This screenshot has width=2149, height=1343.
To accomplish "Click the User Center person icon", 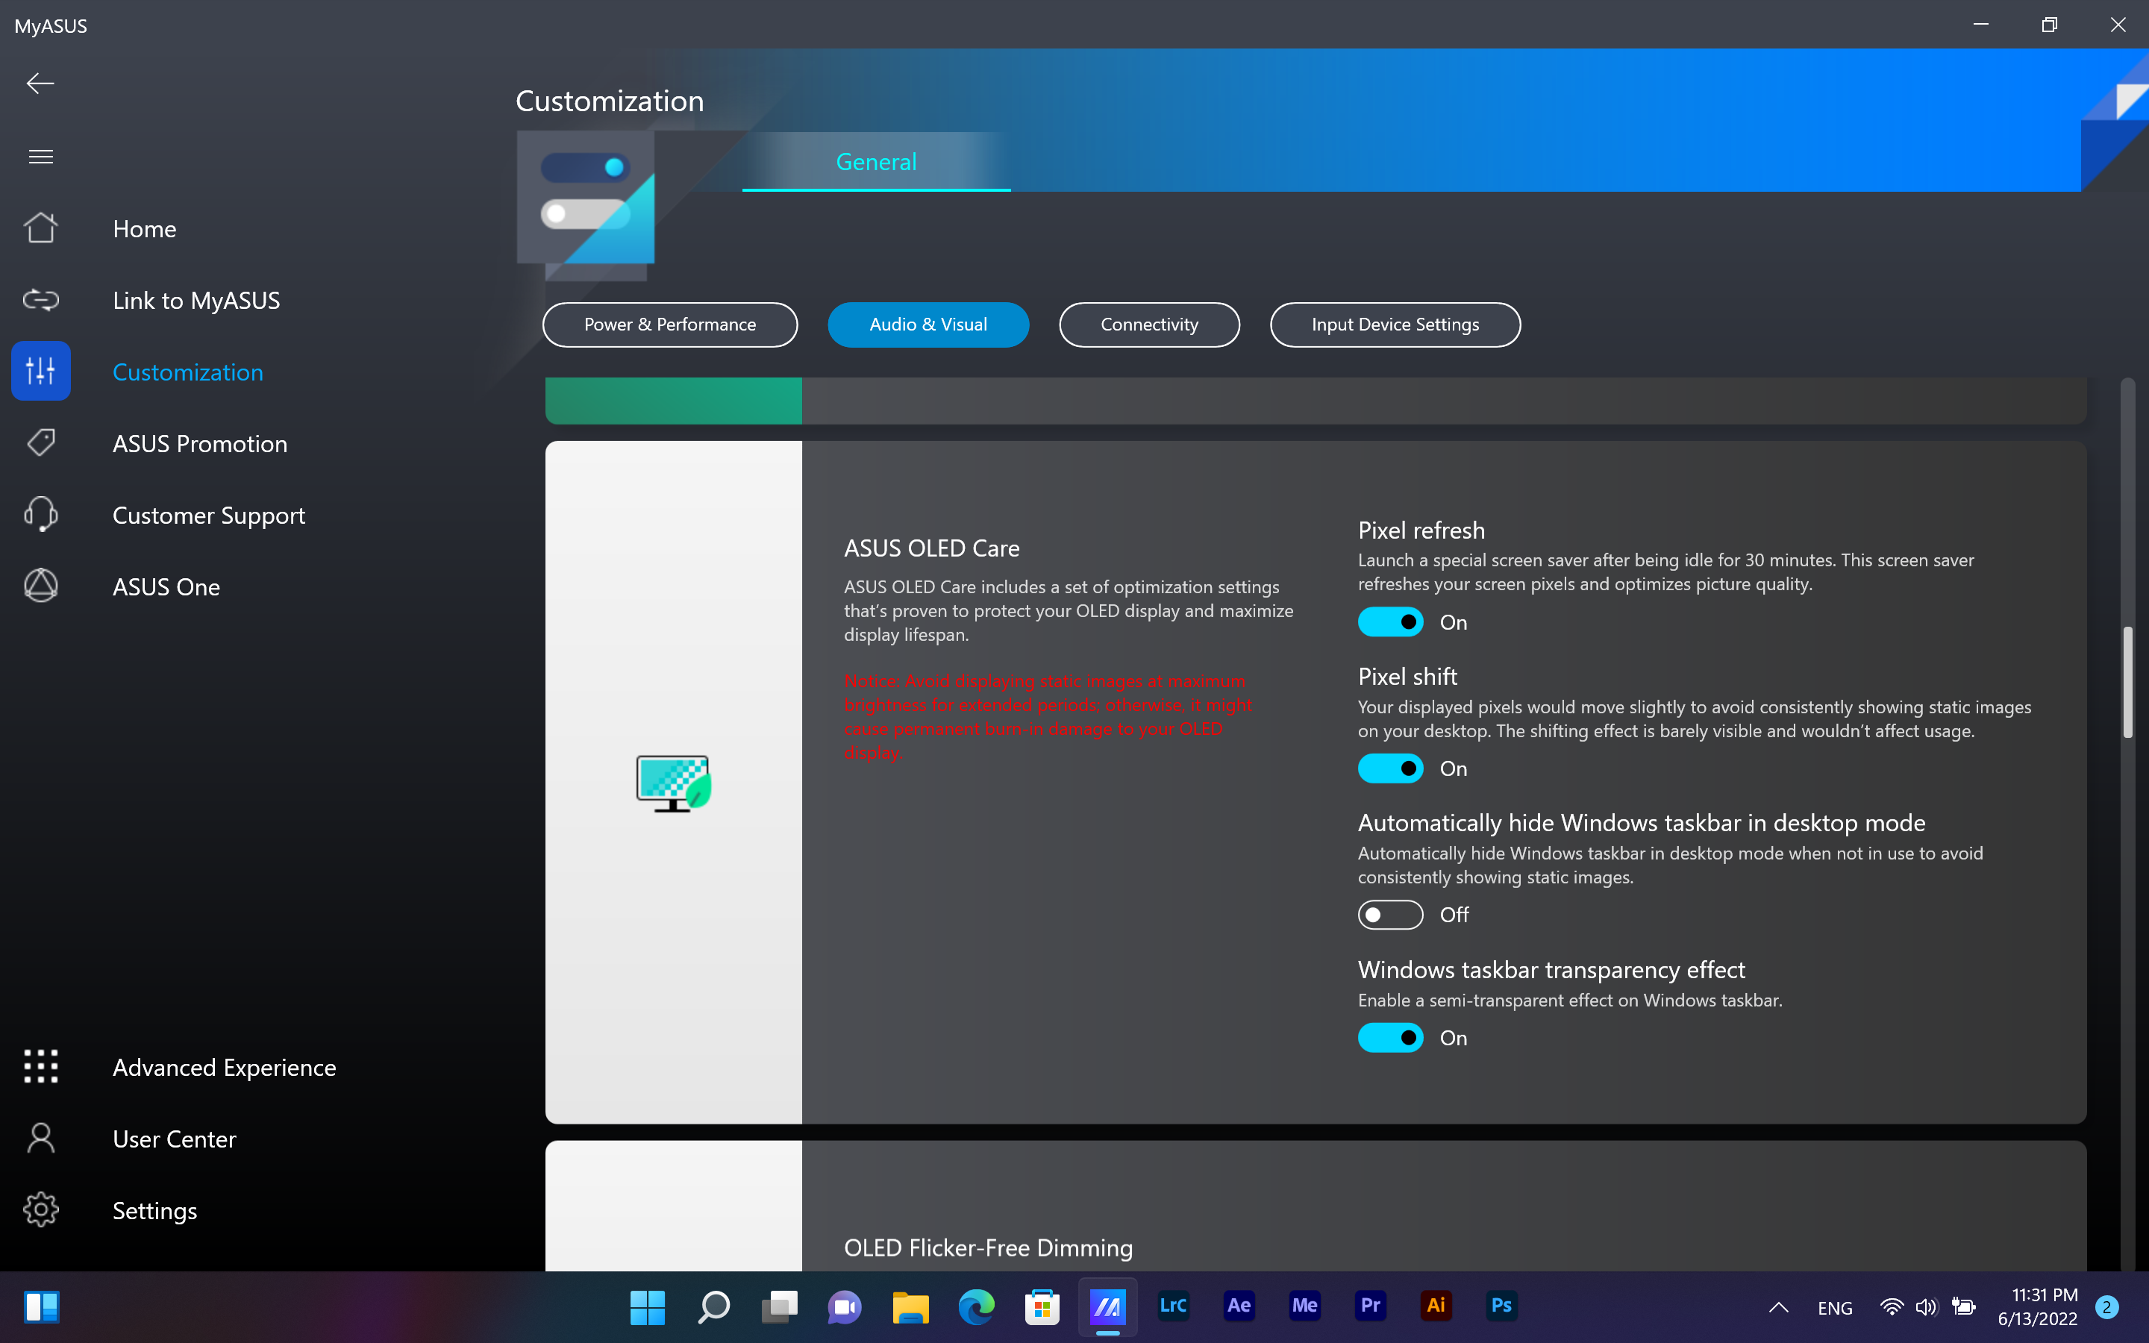I will [41, 1139].
